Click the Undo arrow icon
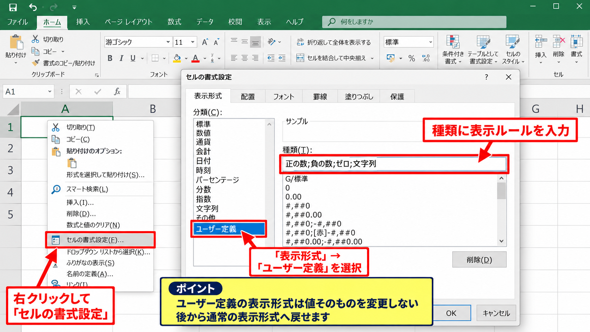Image resolution: width=590 pixels, height=332 pixels. (33, 7)
